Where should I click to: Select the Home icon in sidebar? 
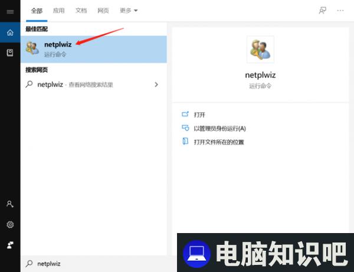click(x=10, y=32)
